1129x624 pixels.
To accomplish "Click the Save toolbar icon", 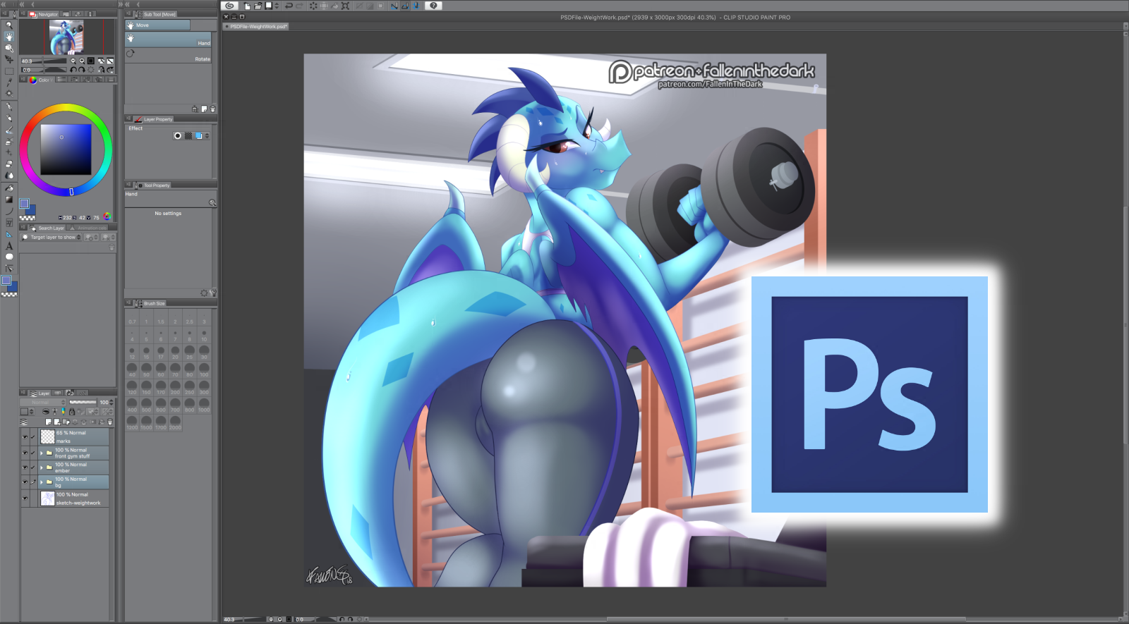I will click(x=268, y=6).
